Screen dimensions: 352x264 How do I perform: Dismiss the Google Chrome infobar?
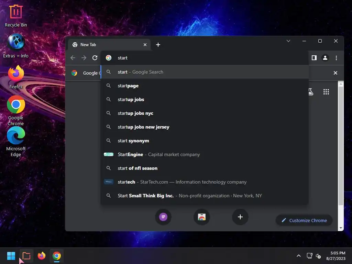click(x=335, y=73)
